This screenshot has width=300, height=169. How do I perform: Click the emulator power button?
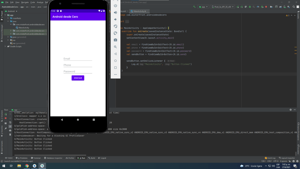coord(115,6)
